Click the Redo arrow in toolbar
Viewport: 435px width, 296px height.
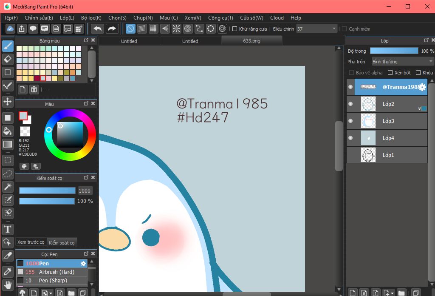pos(112,28)
